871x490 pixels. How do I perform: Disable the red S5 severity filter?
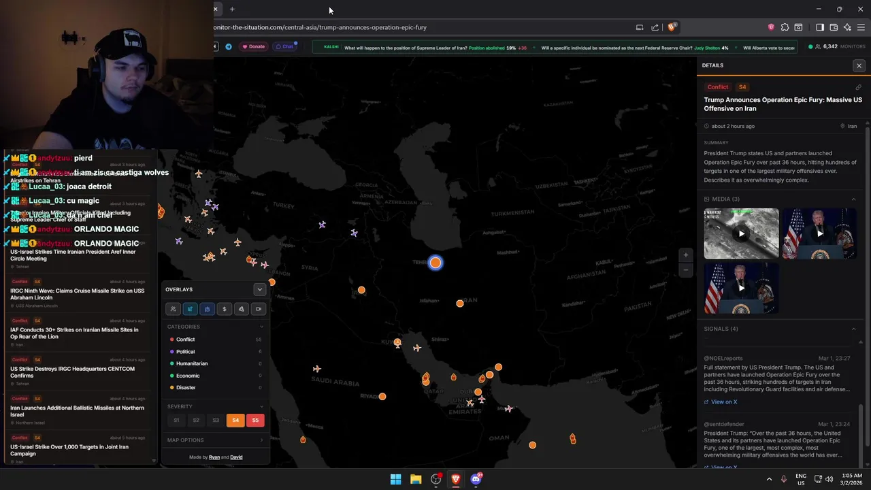[255, 420]
